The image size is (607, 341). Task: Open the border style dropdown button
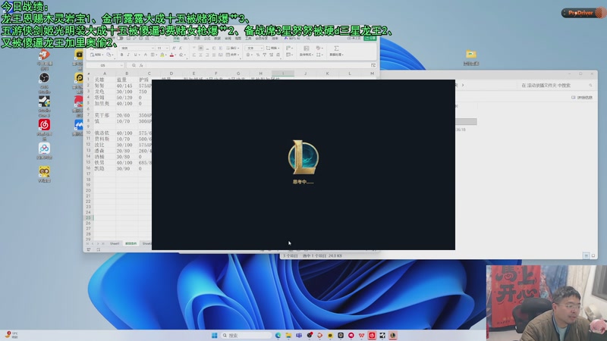point(155,55)
